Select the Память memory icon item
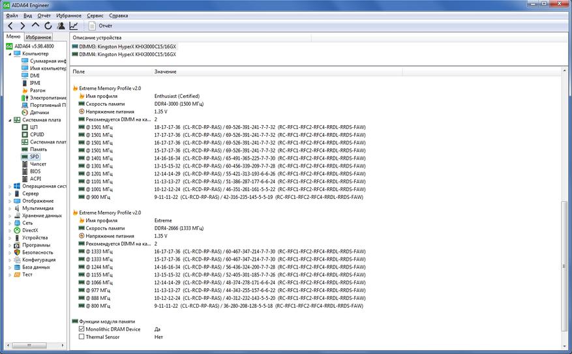 tap(25, 149)
